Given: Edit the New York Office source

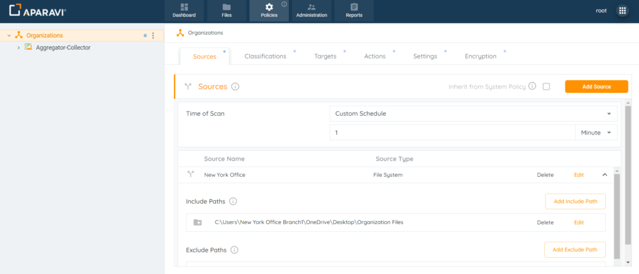Looking at the screenshot, I should 578,175.
